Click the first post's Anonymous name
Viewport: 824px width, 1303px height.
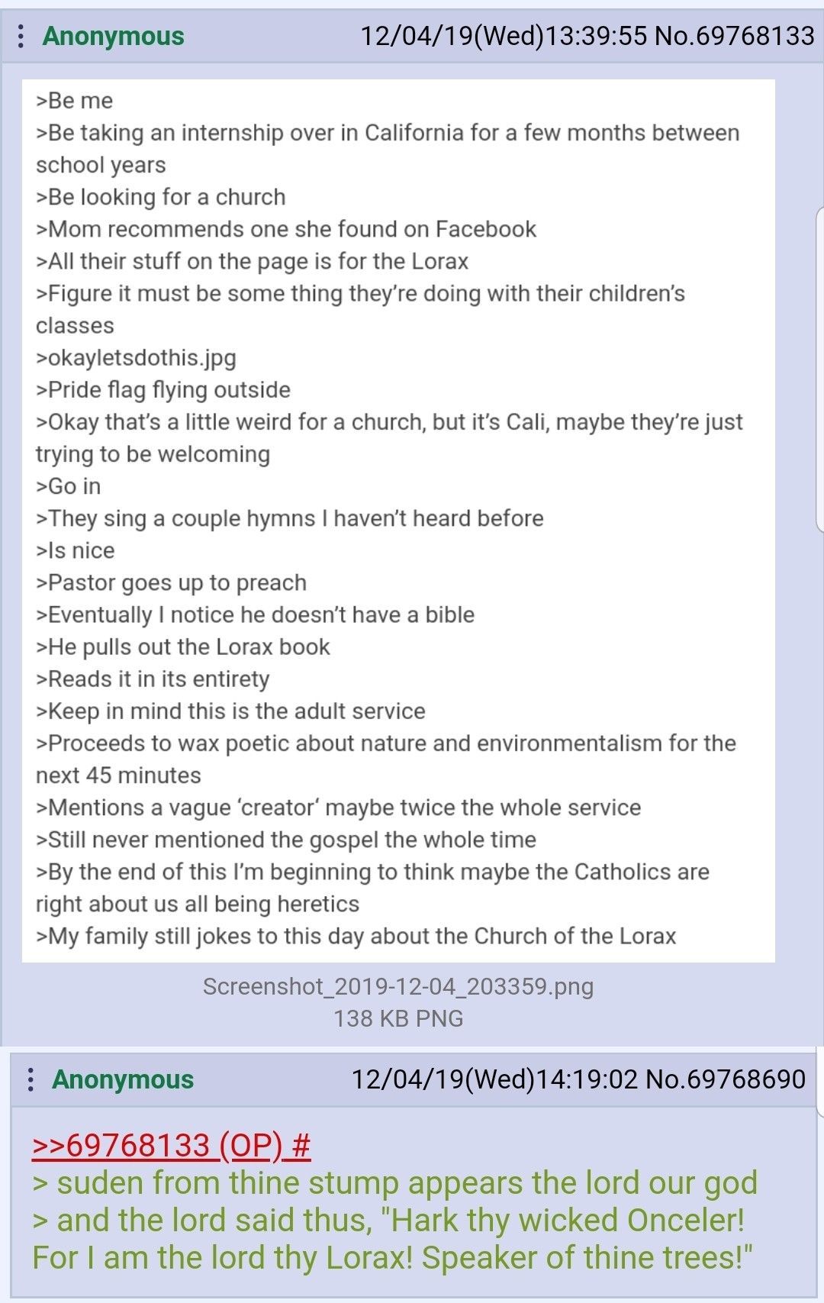113,36
